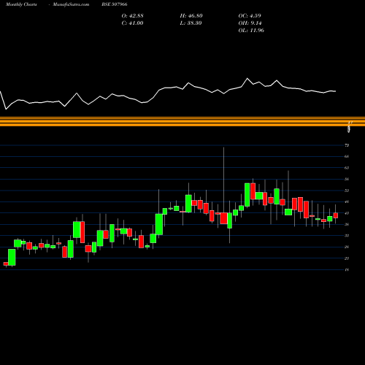Screen dimensions: 365x365
Task: Click the "Monthly Charts" title text
Action: tap(21, 4)
